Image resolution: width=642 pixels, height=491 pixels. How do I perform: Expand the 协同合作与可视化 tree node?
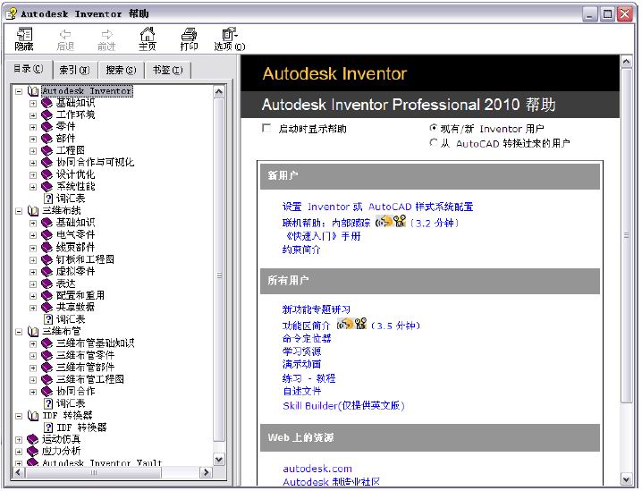click(33, 163)
